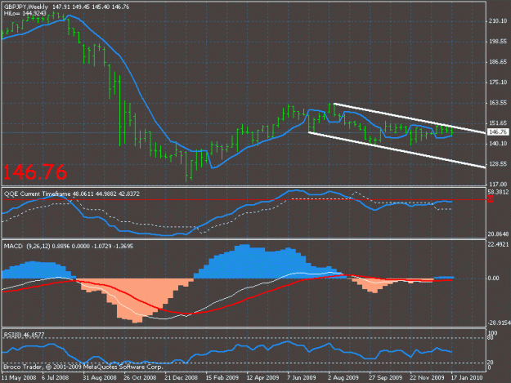The height and width of the screenshot is (383, 511).
Task: Click the 15 Feb 2009 date label
Action: pyautogui.click(x=222, y=377)
